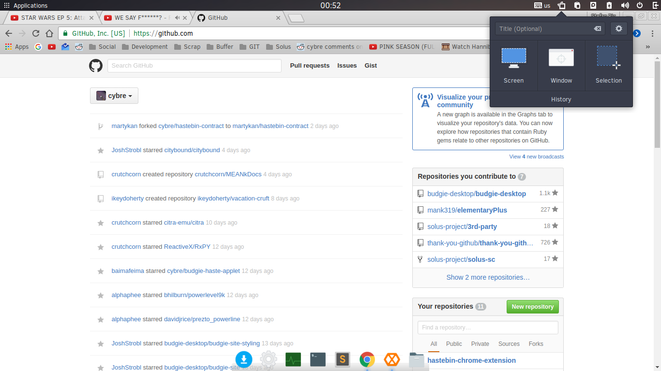Open mank319/elementaryPlus repository link
The height and width of the screenshot is (371, 661).
(467, 210)
